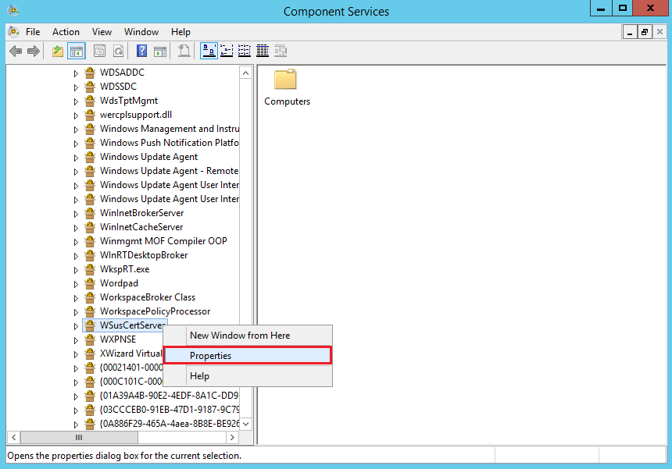Click the Wordpad package icon
The width and height of the screenshot is (672, 469).
point(90,283)
